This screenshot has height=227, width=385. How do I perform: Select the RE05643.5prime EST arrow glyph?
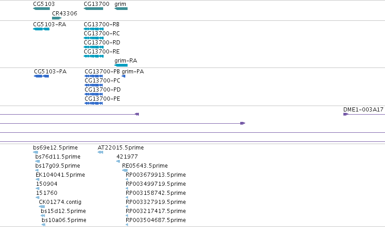[125, 170]
